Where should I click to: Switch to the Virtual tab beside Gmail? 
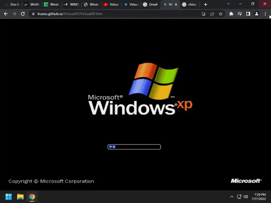click(x=131, y=4)
